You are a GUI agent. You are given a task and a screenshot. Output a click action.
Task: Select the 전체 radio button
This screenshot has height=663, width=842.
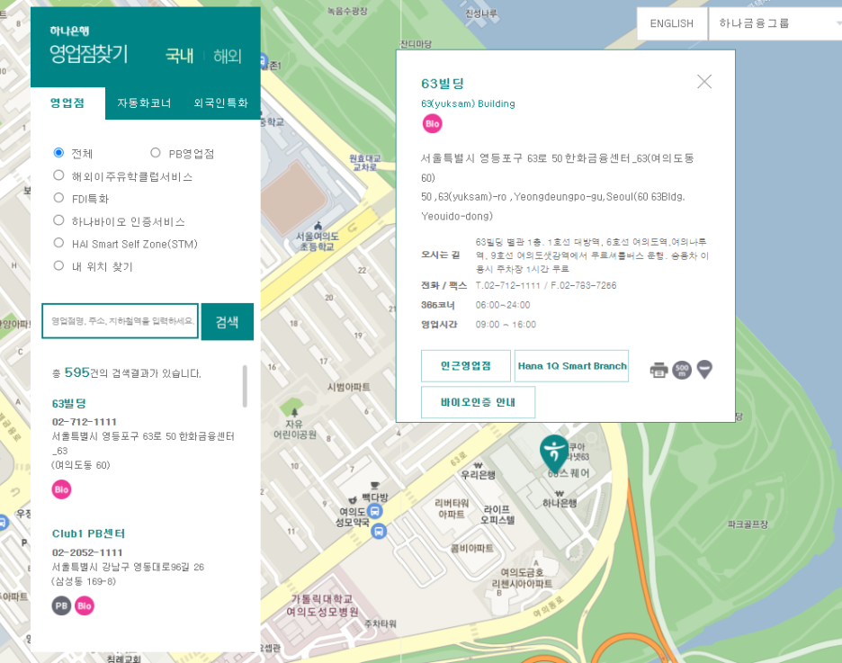click(58, 153)
